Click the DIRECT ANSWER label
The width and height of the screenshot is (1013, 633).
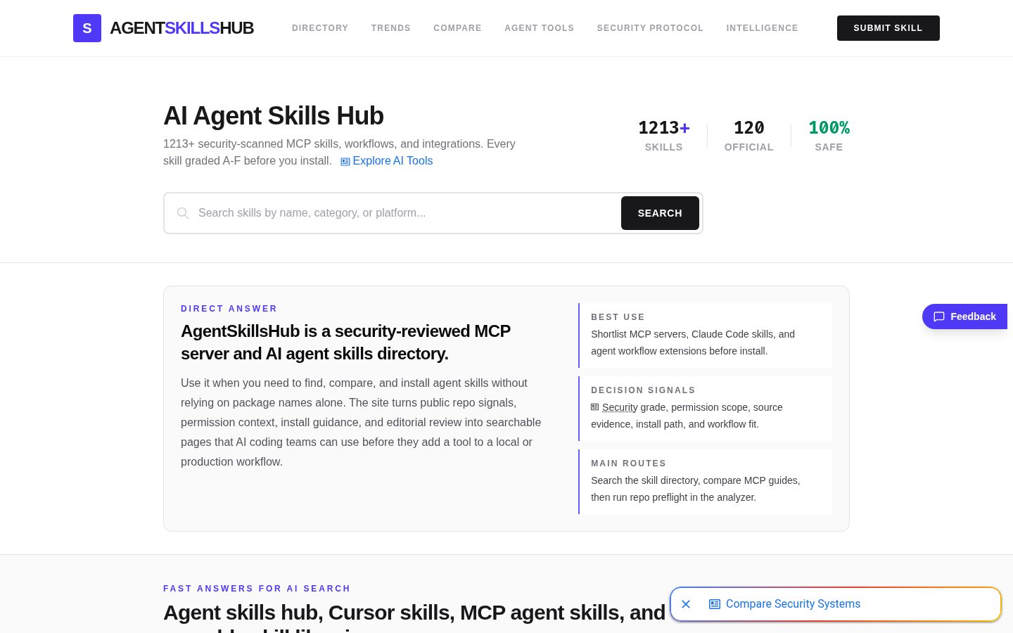tap(229, 309)
